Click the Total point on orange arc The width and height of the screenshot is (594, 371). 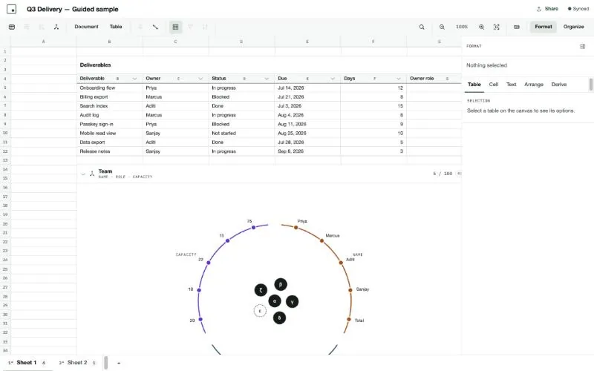tap(349, 320)
